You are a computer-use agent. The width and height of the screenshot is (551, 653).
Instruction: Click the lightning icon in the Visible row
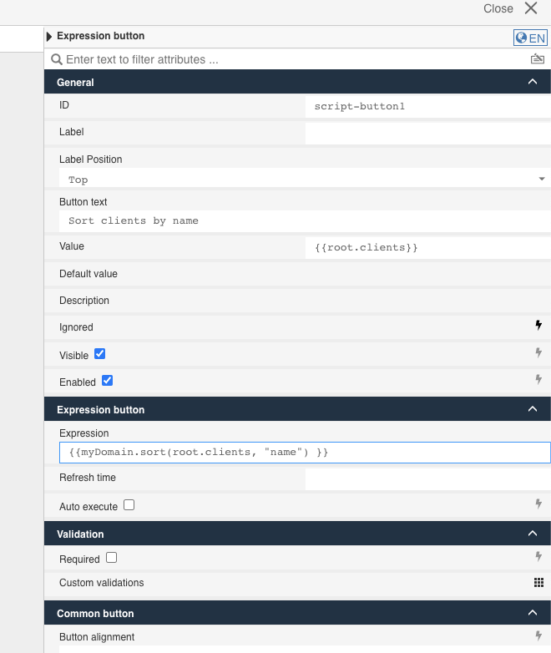[538, 353]
